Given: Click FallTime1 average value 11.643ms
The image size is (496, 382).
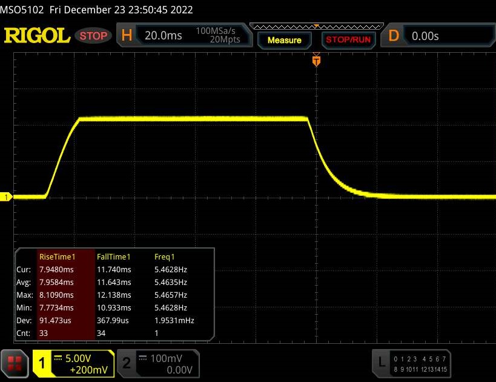Looking at the screenshot, I should (x=114, y=282).
